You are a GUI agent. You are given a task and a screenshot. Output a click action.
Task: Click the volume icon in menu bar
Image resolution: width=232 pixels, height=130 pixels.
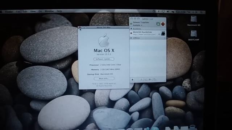168,12
